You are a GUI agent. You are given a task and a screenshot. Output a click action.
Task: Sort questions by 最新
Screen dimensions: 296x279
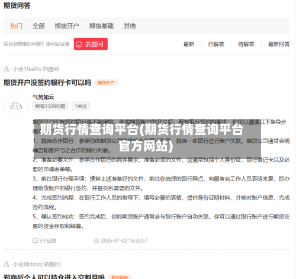coord(189,44)
